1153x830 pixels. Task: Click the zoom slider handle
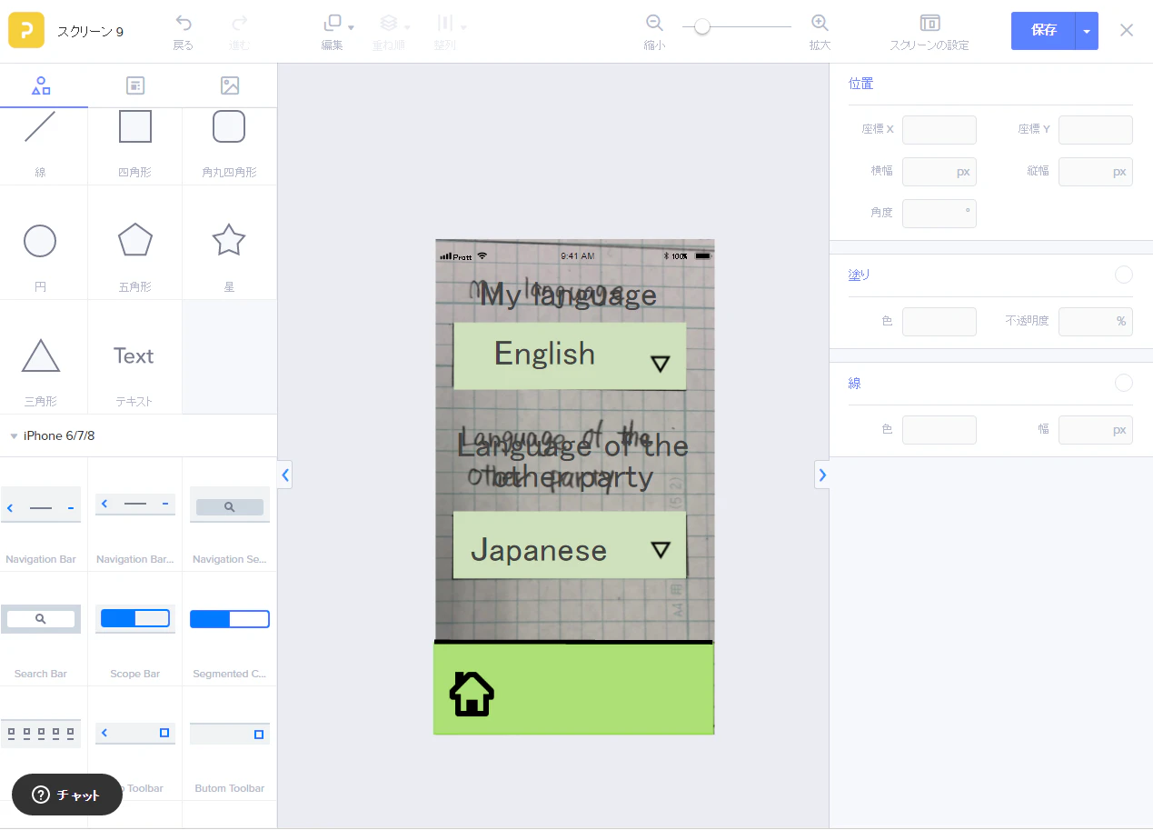click(x=701, y=26)
